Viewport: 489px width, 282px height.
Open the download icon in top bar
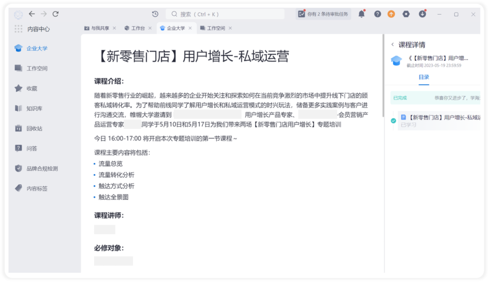pos(422,14)
